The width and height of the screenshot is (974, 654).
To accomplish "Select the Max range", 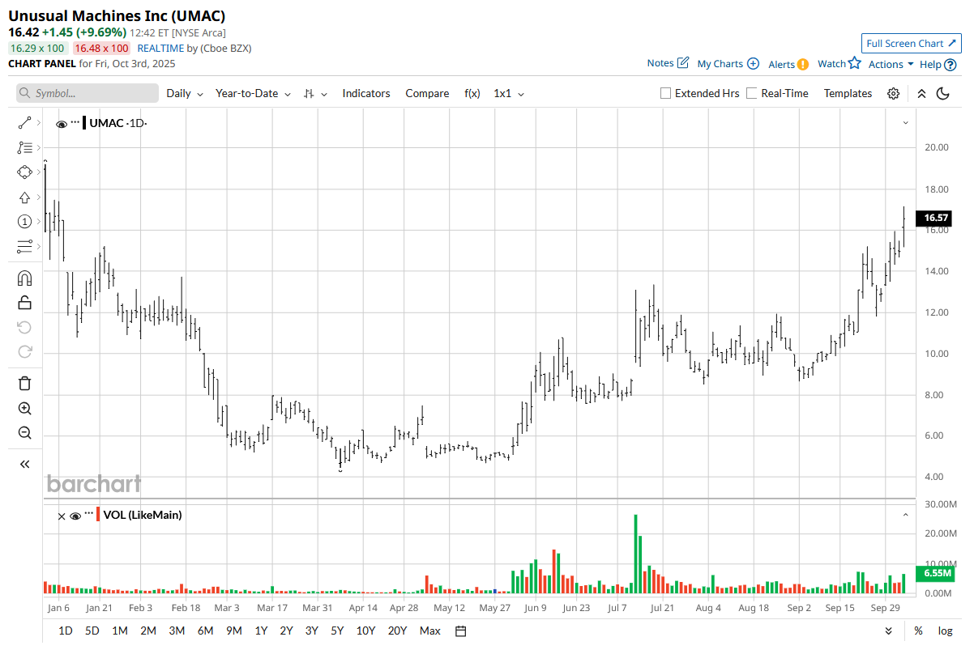I will [x=430, y=631].
